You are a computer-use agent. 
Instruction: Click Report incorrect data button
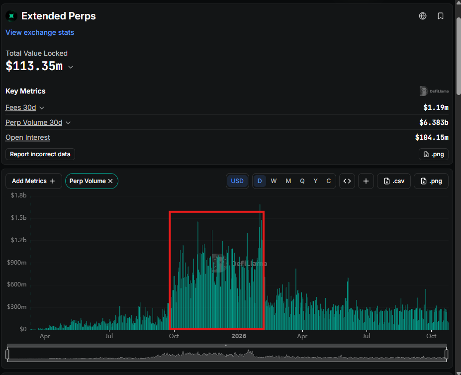pos(40,154)
